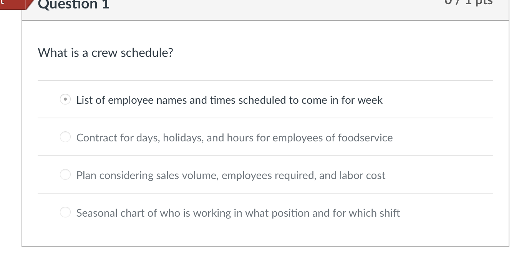
Task: Click the empty radio circle beside third answer
Action: [x=65, y=174]
